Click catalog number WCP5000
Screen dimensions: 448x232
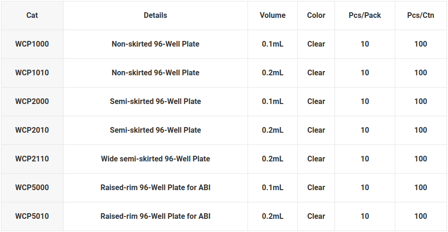[32, 187]
